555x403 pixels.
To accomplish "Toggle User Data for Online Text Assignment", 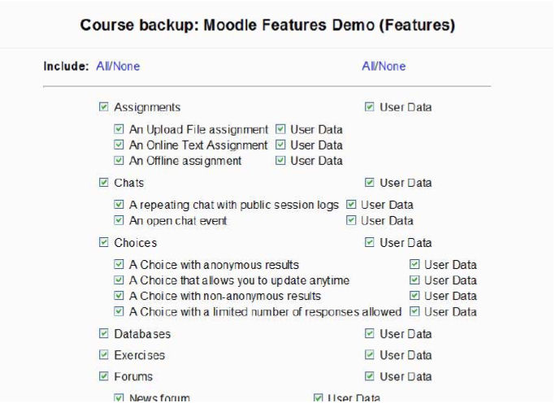I will [280, 145].
